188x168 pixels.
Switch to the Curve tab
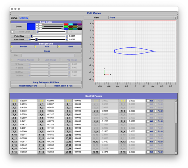[14, 18]
